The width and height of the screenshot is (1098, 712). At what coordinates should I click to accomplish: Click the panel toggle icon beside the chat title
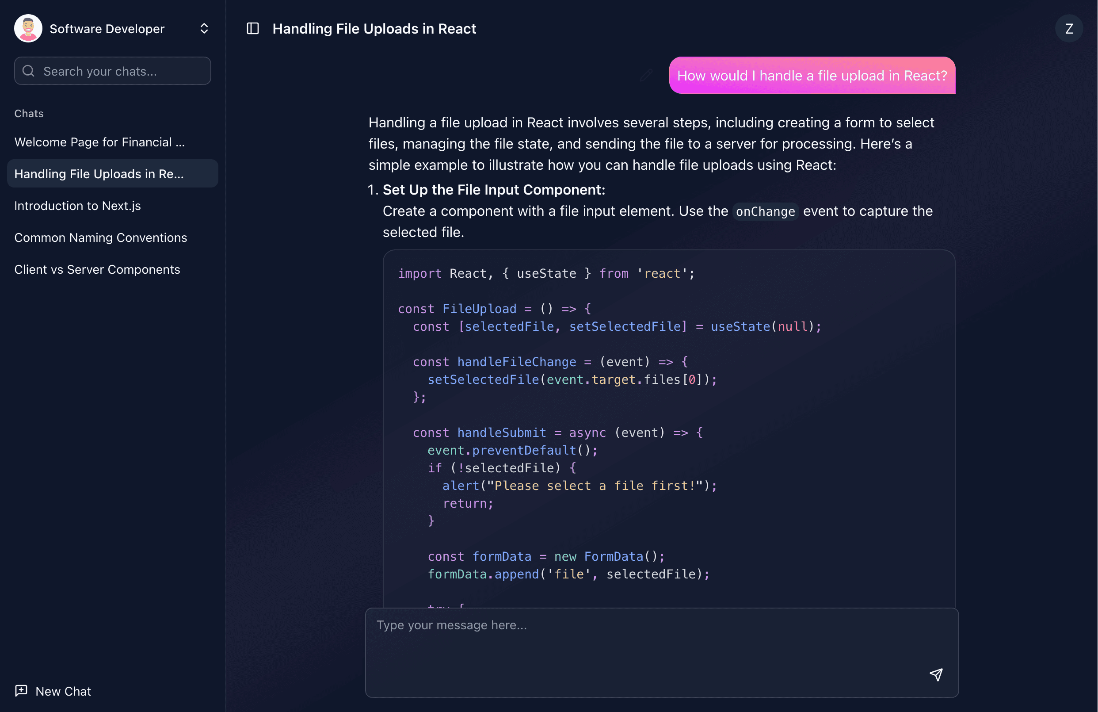pyautogui.click(x=253, y=28)
